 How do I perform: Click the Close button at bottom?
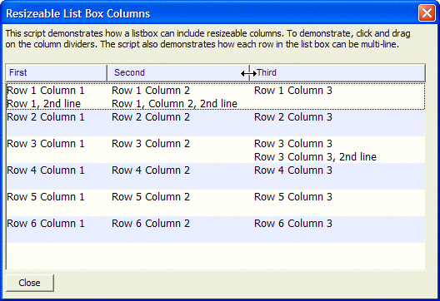click(x=30, y=283)
